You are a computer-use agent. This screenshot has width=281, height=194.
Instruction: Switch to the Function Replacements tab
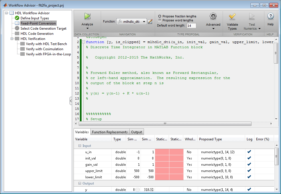click(x=110, y=132)
